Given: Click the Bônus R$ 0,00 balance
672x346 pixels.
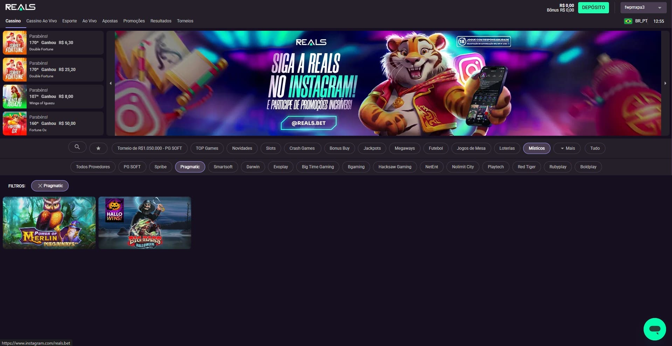Looking at the screenshot, I should [x=560, y=10].
